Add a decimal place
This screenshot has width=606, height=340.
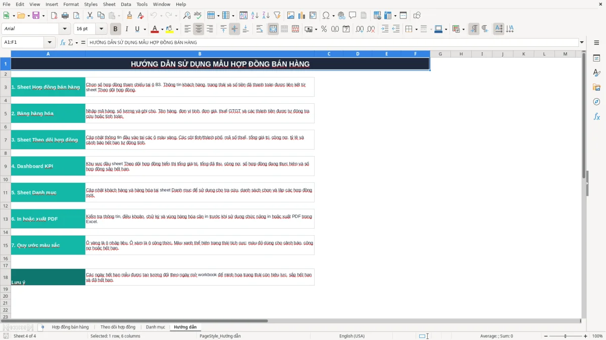tap(359, 29)
